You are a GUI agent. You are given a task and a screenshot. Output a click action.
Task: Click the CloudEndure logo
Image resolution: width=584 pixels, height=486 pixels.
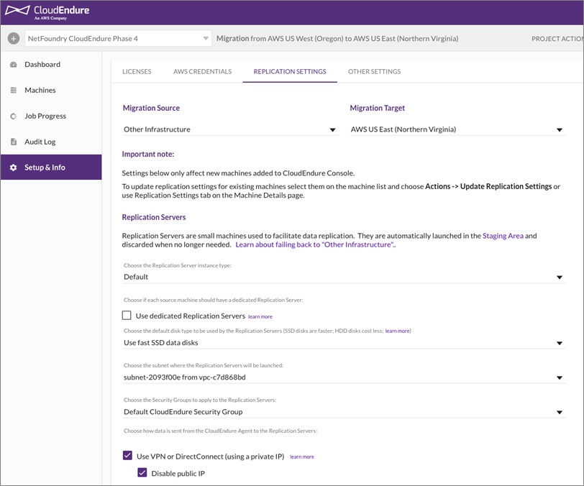[x=47, y=12]
